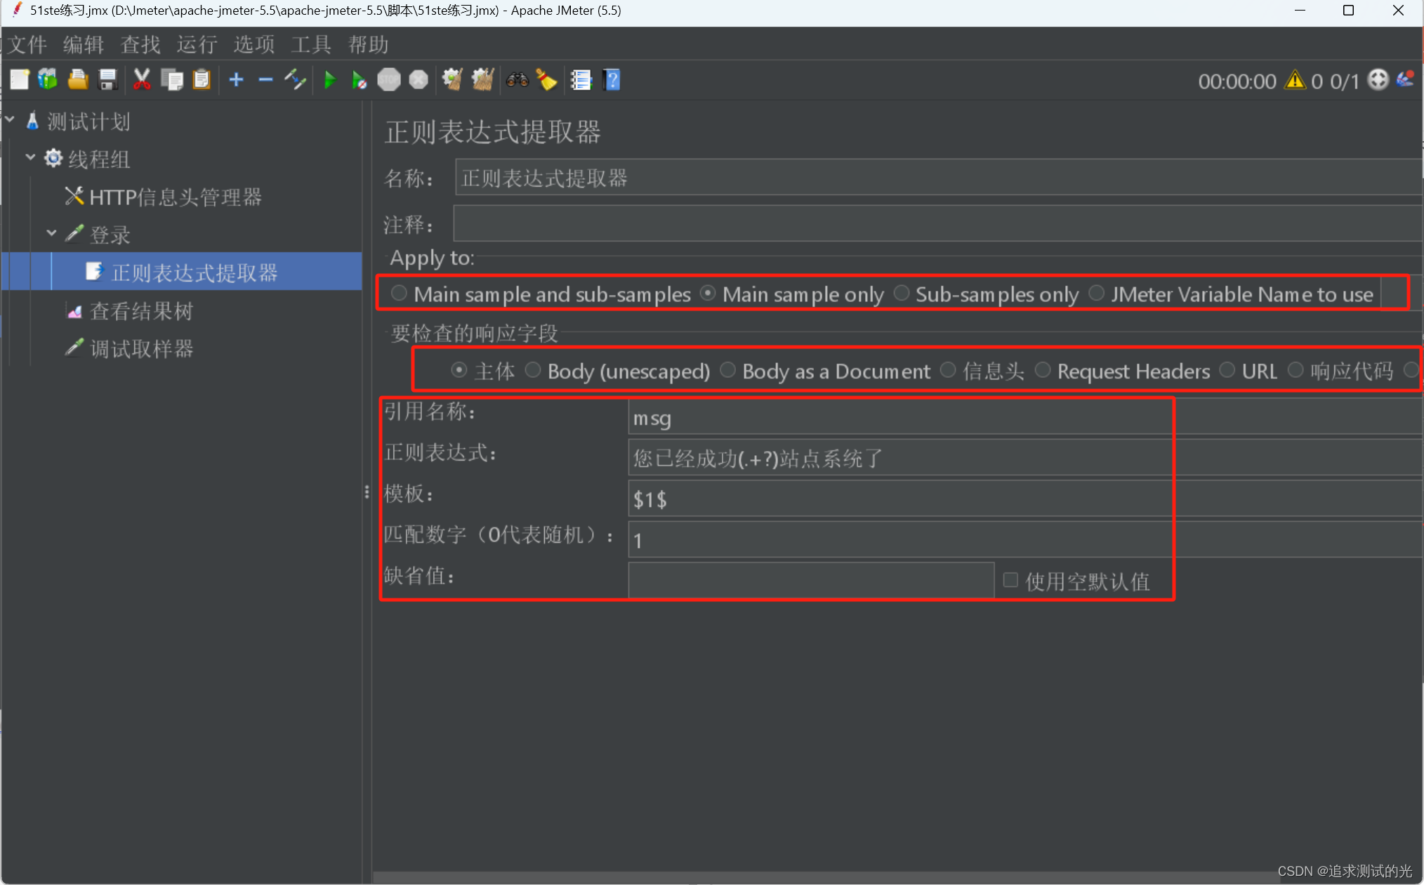This screenshot has height=885, width=1424.
Task: Click the 匹配数字 input field
Action: (x=1025, y=540)
